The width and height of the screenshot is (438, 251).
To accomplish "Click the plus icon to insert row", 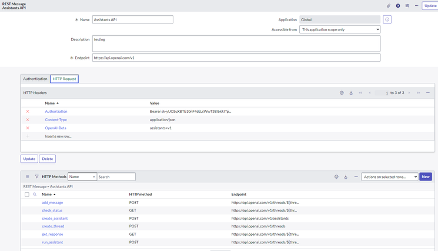I will pos(28,136).
